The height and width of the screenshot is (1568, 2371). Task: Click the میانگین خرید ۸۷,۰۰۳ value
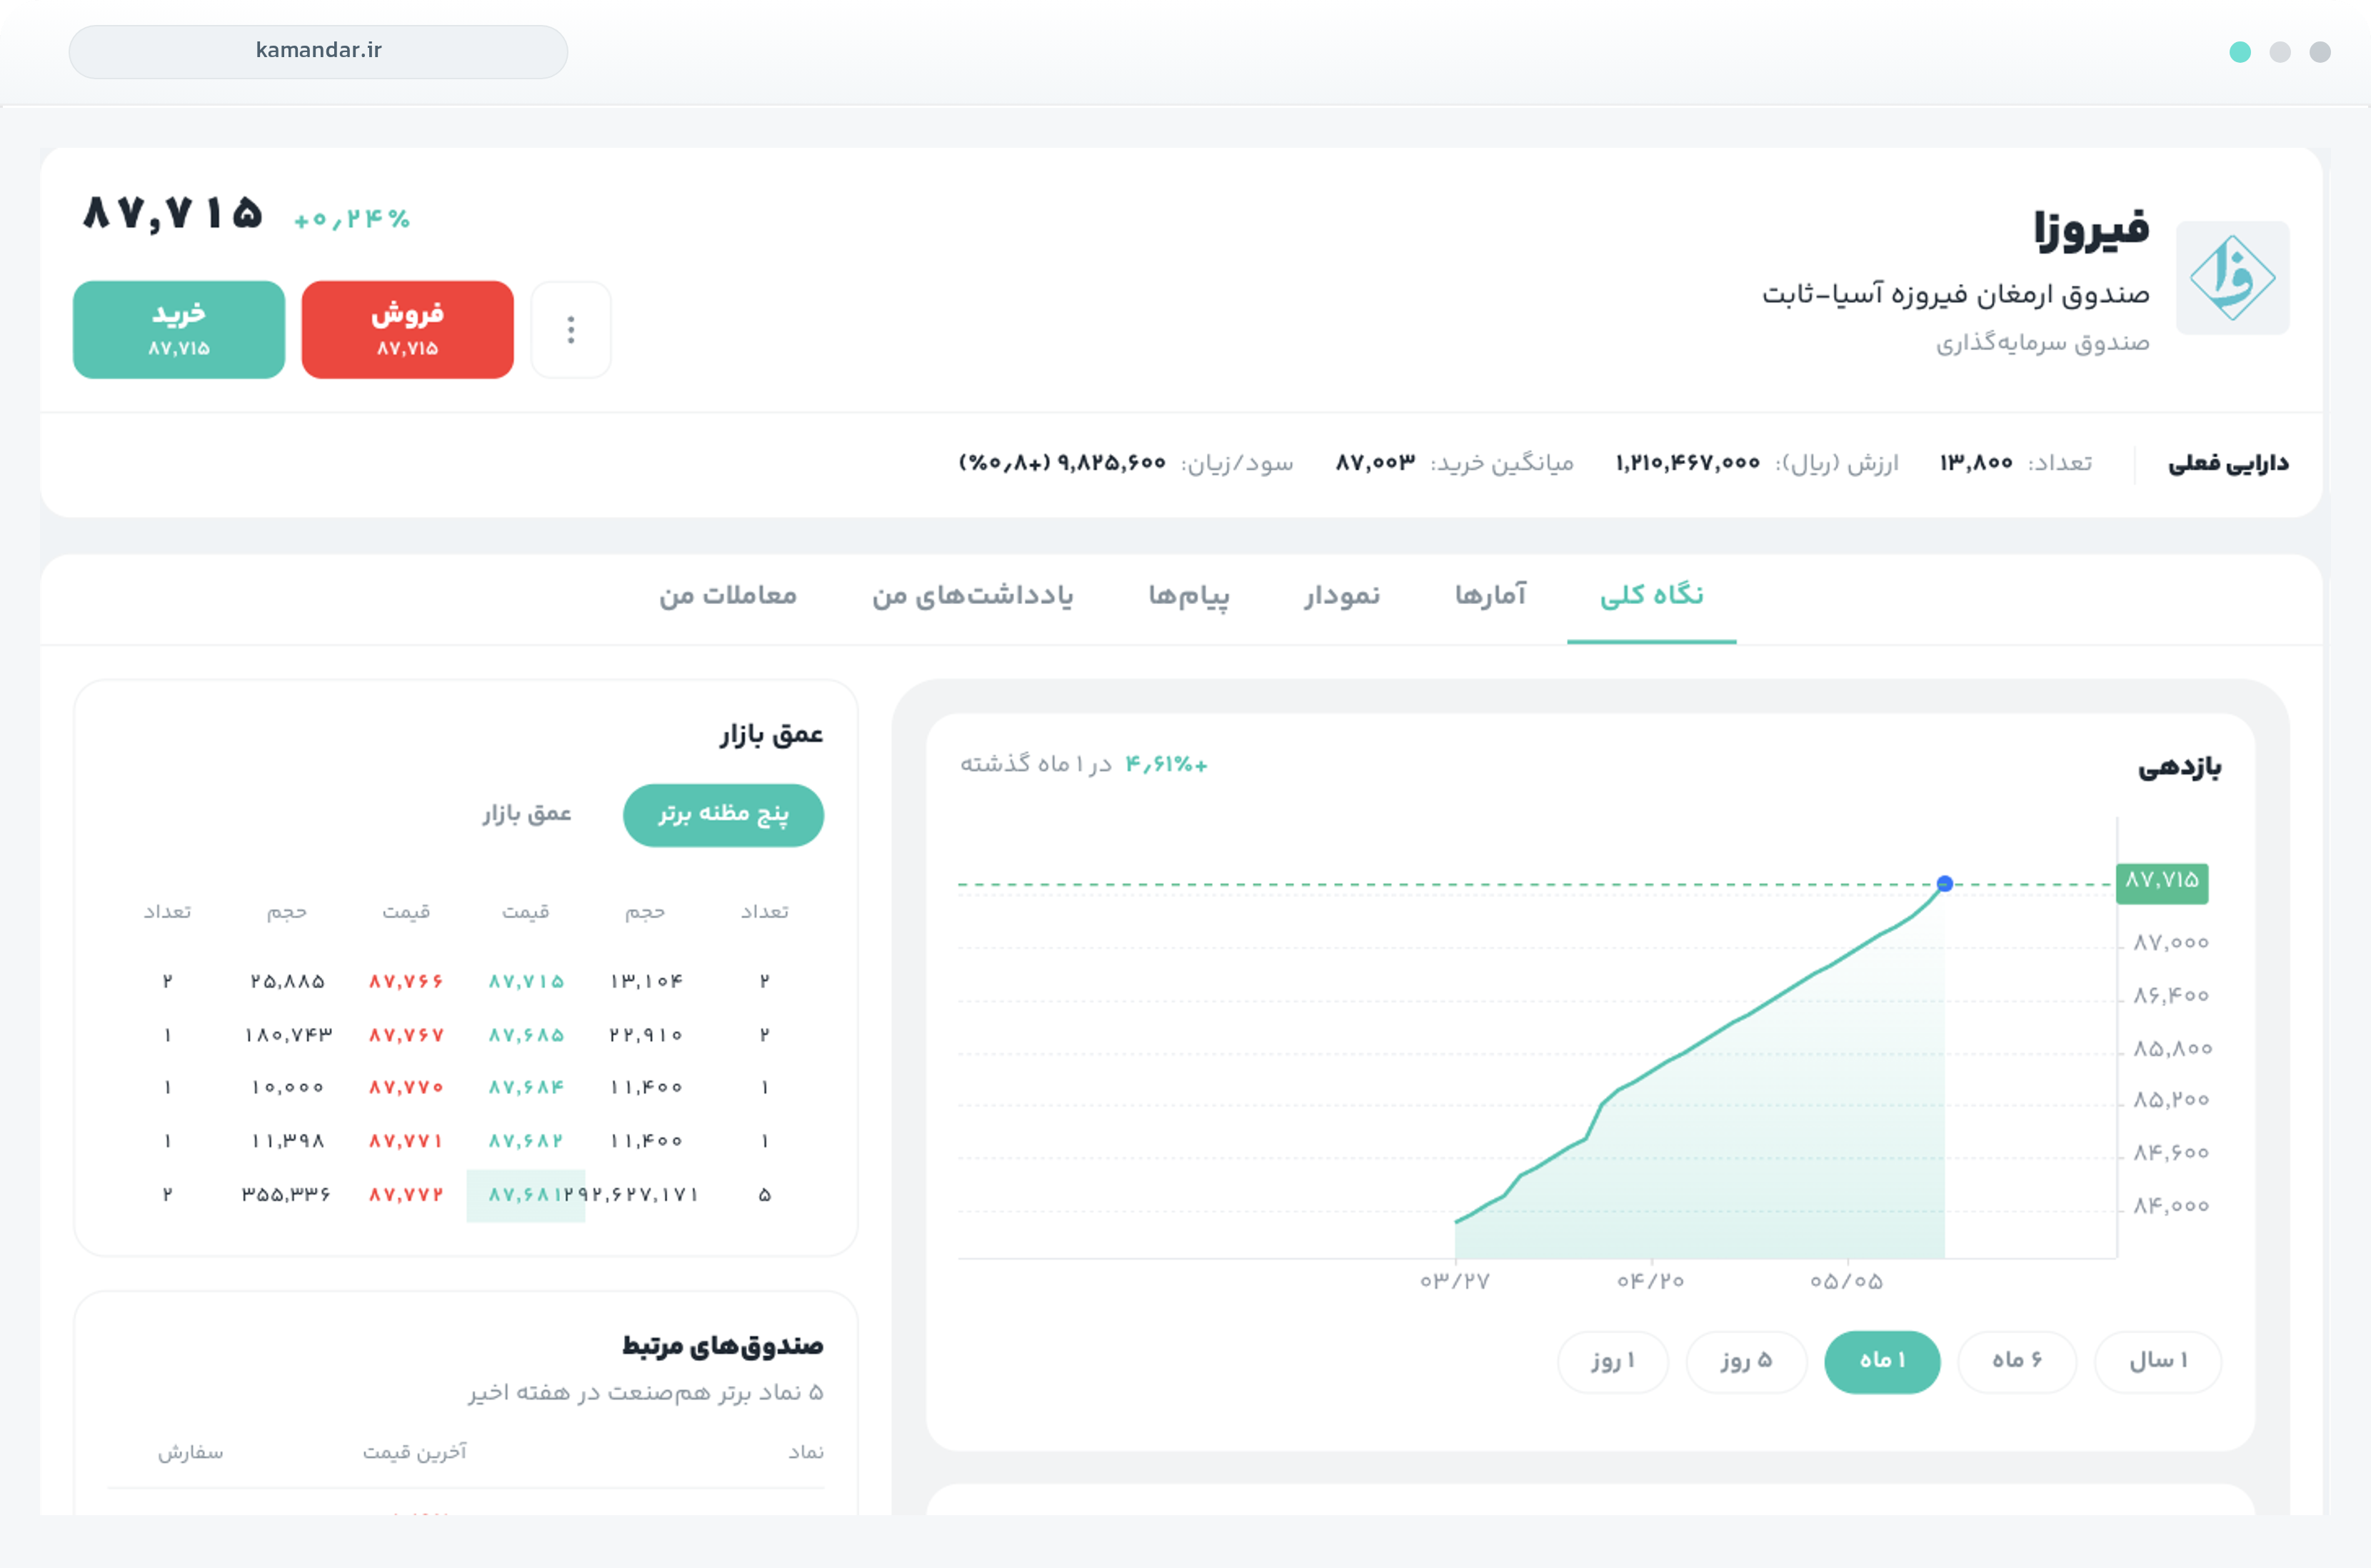click(1375, 463)
